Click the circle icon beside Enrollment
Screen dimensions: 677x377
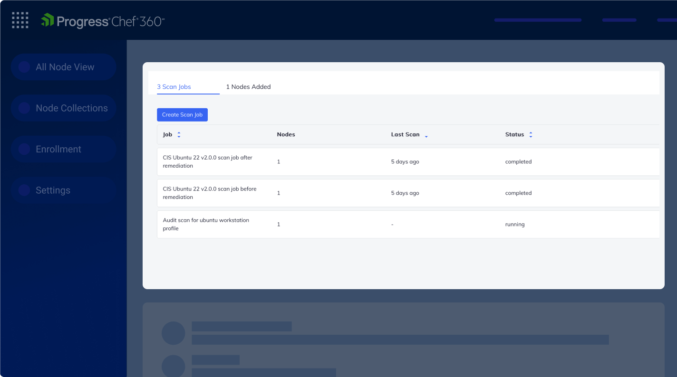pos(24,149)
